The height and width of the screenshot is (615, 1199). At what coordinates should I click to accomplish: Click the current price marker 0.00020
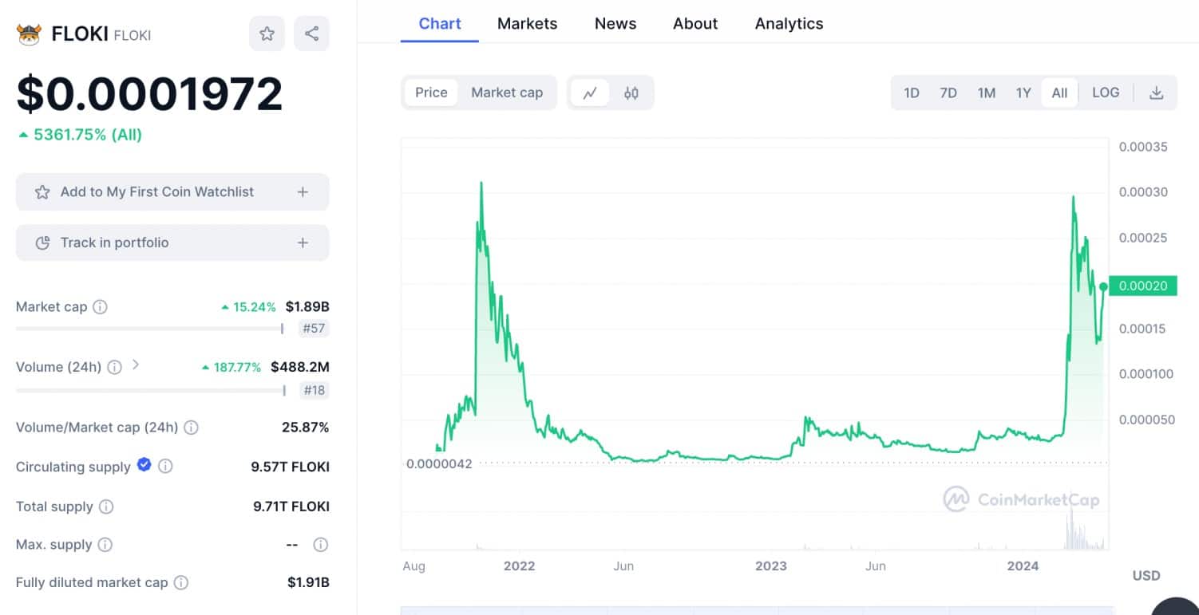pos(1142,286)
